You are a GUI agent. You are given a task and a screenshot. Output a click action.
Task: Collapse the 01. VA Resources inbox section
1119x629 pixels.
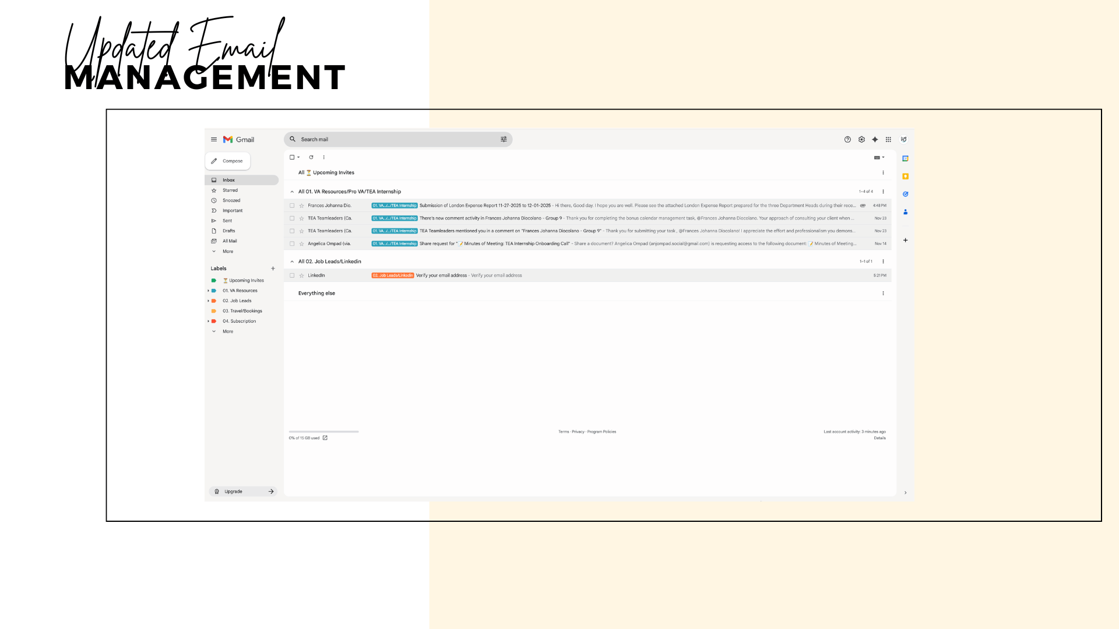(292, 192)
